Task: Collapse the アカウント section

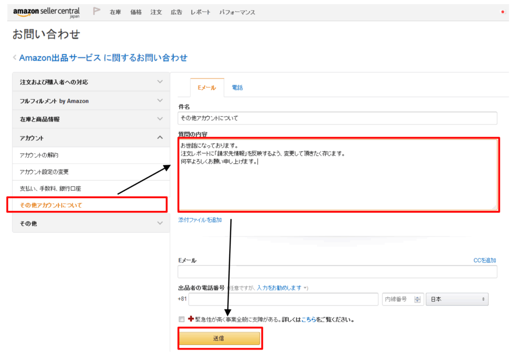Action: pos(91,138)
